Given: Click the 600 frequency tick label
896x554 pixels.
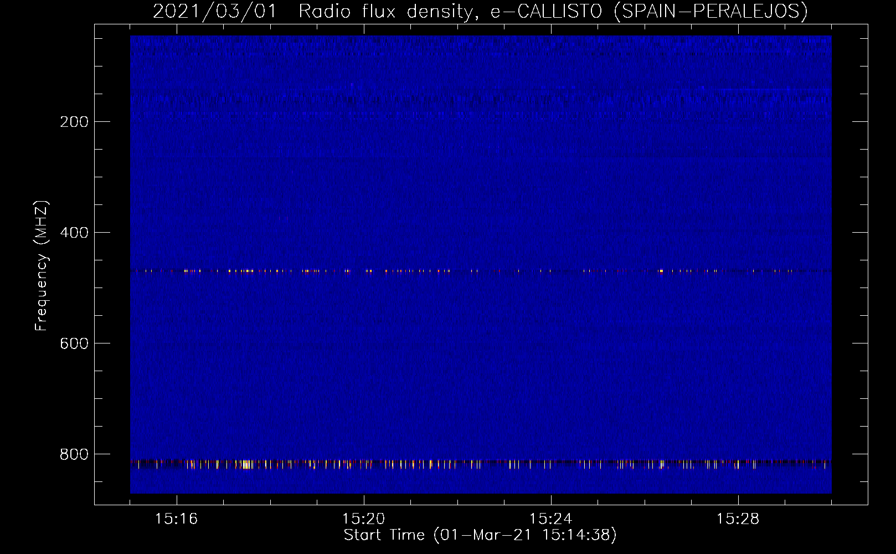Looking at the screenshot, I should (74, 343).
